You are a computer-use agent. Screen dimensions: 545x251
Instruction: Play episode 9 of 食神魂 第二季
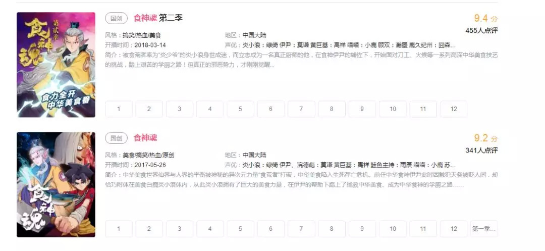point(362,109)
